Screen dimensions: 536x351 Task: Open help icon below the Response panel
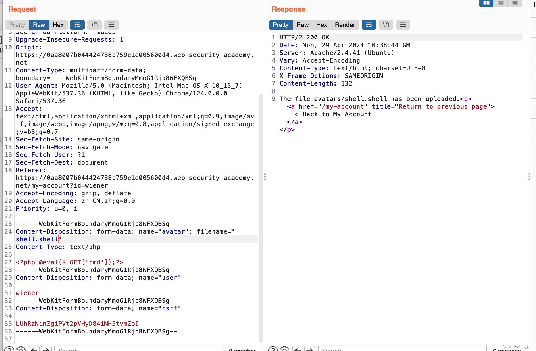[x=273, y=349]
